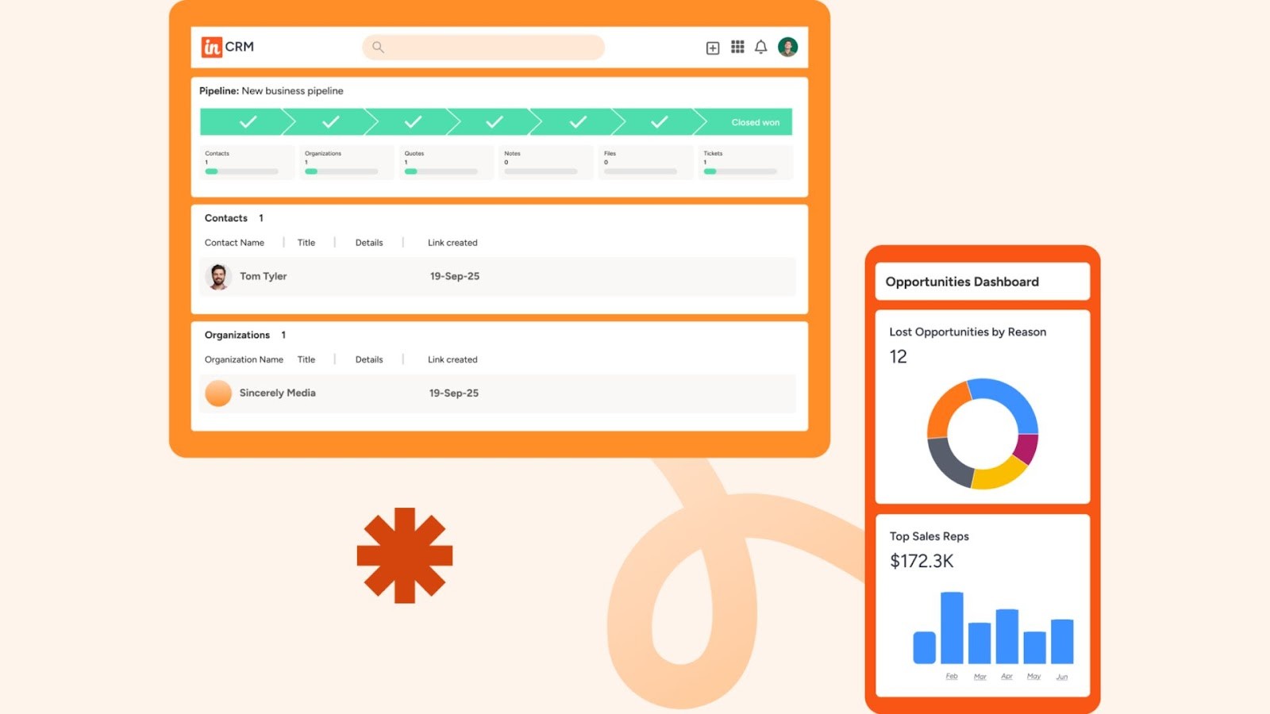Viewport: 1270px width, 714px height.
Task: Open the apps grid menu icon
Action: tap(737, 48)
